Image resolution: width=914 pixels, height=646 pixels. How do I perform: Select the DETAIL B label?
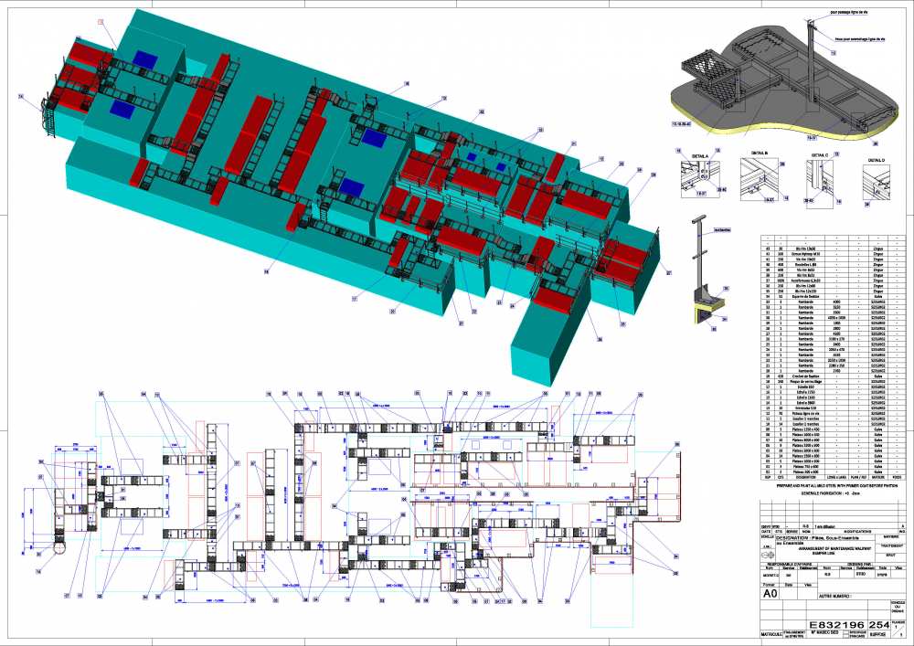759,154
